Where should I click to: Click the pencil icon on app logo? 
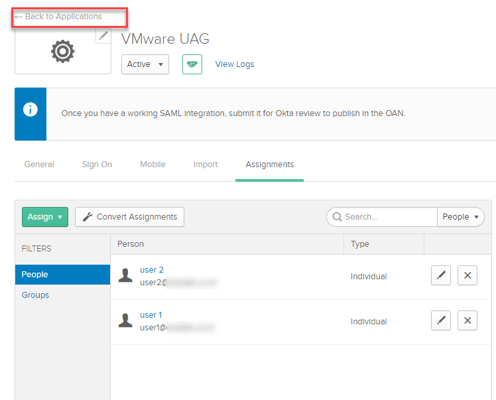click(x=103, y=36)
